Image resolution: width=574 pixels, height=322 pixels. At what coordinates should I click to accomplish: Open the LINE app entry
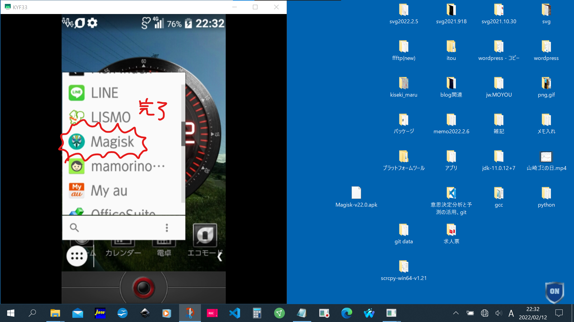pos(104,93)
